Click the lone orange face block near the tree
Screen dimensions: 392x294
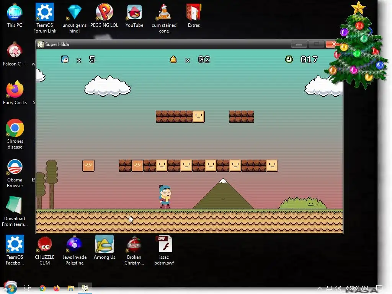coord(88,165)
